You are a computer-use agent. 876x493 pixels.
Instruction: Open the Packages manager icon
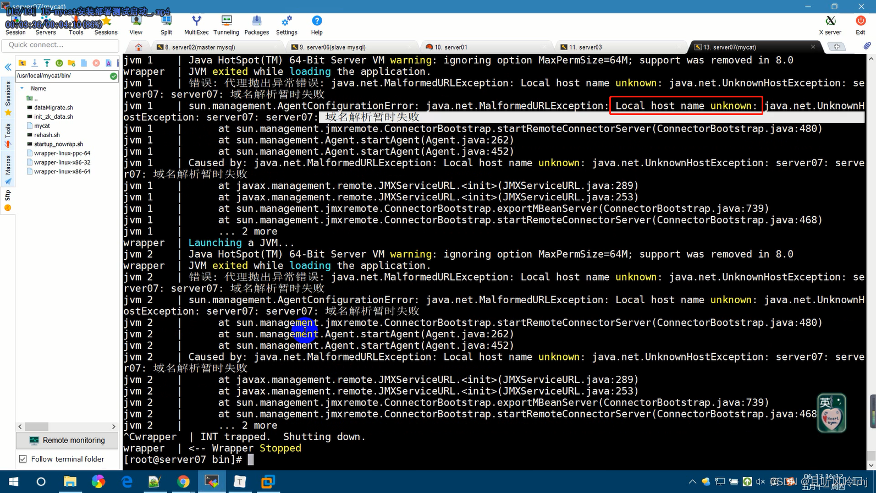[257, 25]
